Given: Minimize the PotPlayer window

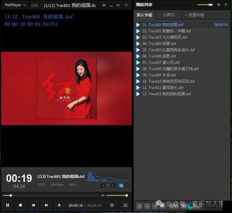Looking at the screenshot, I should (111, 6).
